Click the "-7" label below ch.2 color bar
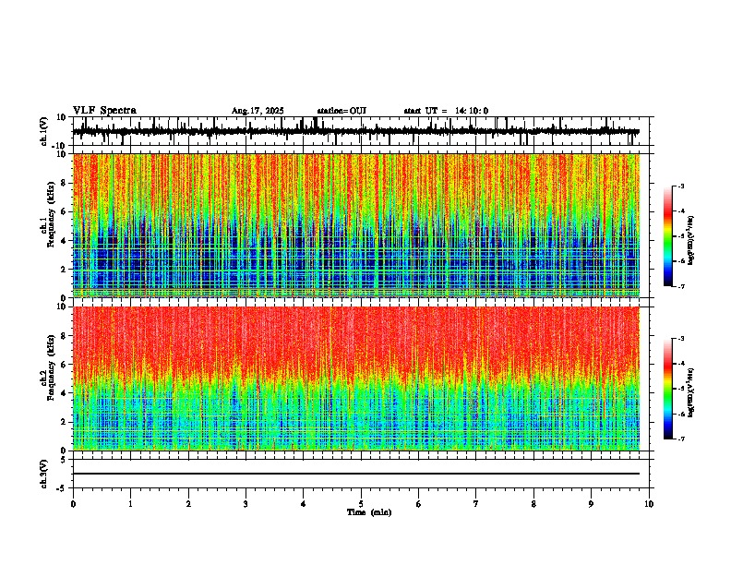This screenshot has width=731, height=565. [x=680, y=439]
